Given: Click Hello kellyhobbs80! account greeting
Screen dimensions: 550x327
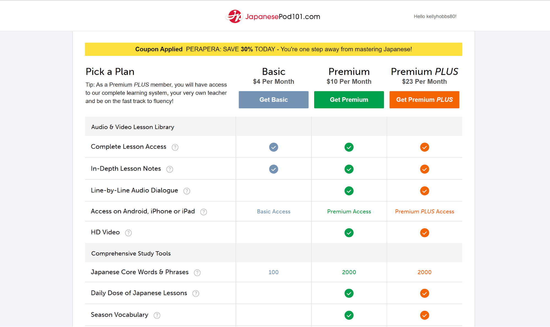Looking at the screenshot, I should [x=435, y=16].
